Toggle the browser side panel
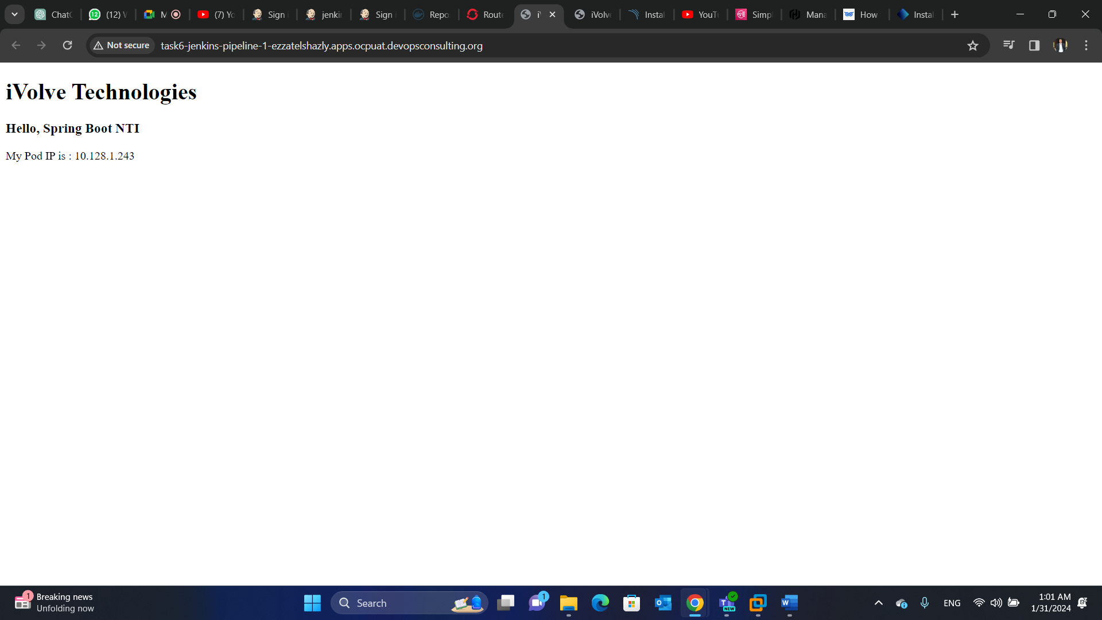The height and width of the screenshot is (620, 1102). [1034, 45]
